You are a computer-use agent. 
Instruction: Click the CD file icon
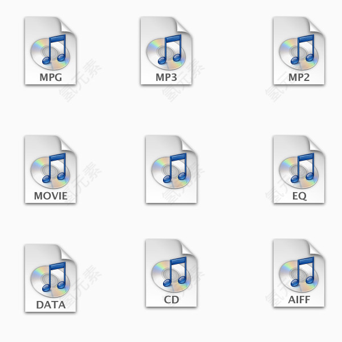tap(171, 273)
